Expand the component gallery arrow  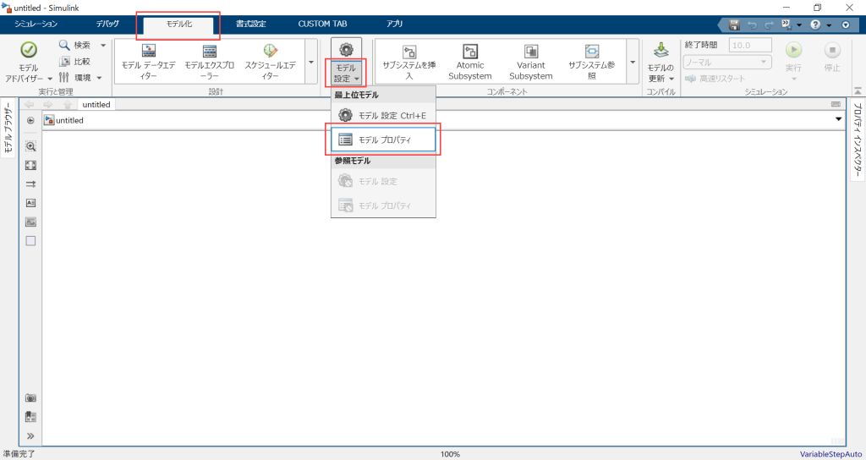pos(633,61)
